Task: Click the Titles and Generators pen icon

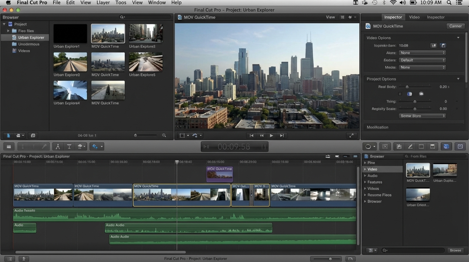Action: coord(410,146)
